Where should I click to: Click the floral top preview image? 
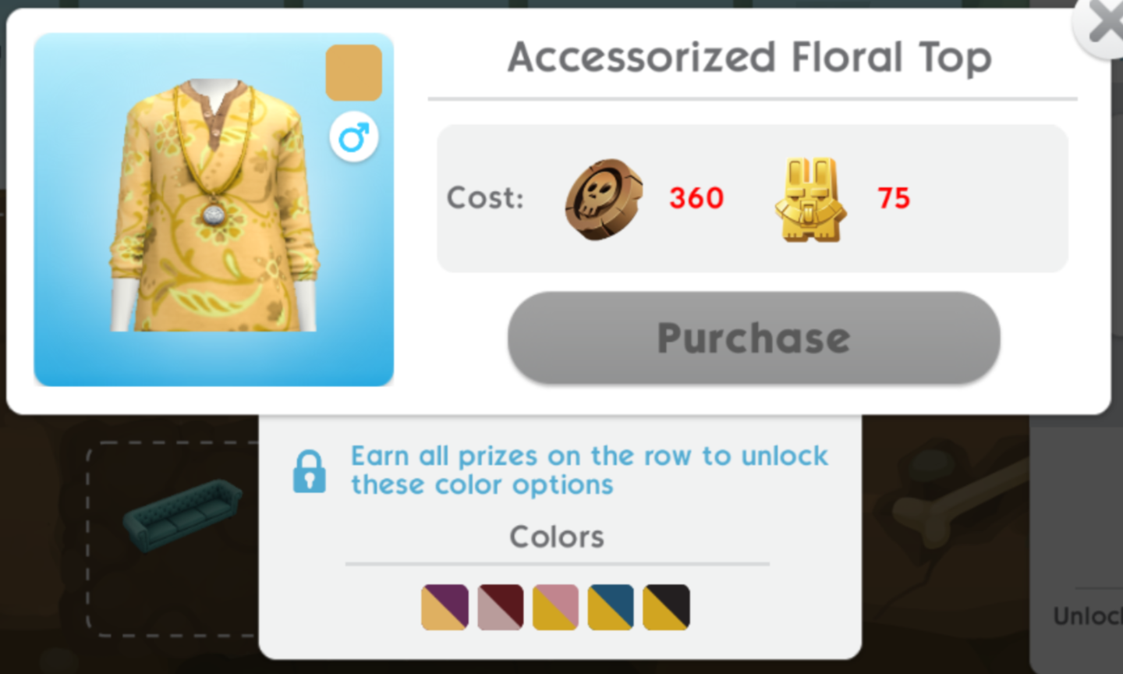point(214,209)
